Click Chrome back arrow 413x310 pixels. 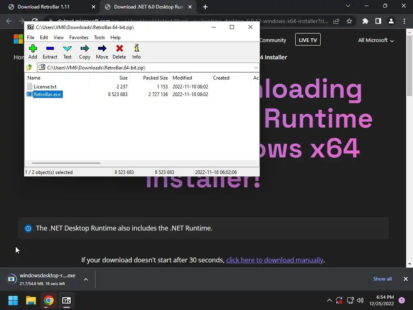(x=9, y=21)
